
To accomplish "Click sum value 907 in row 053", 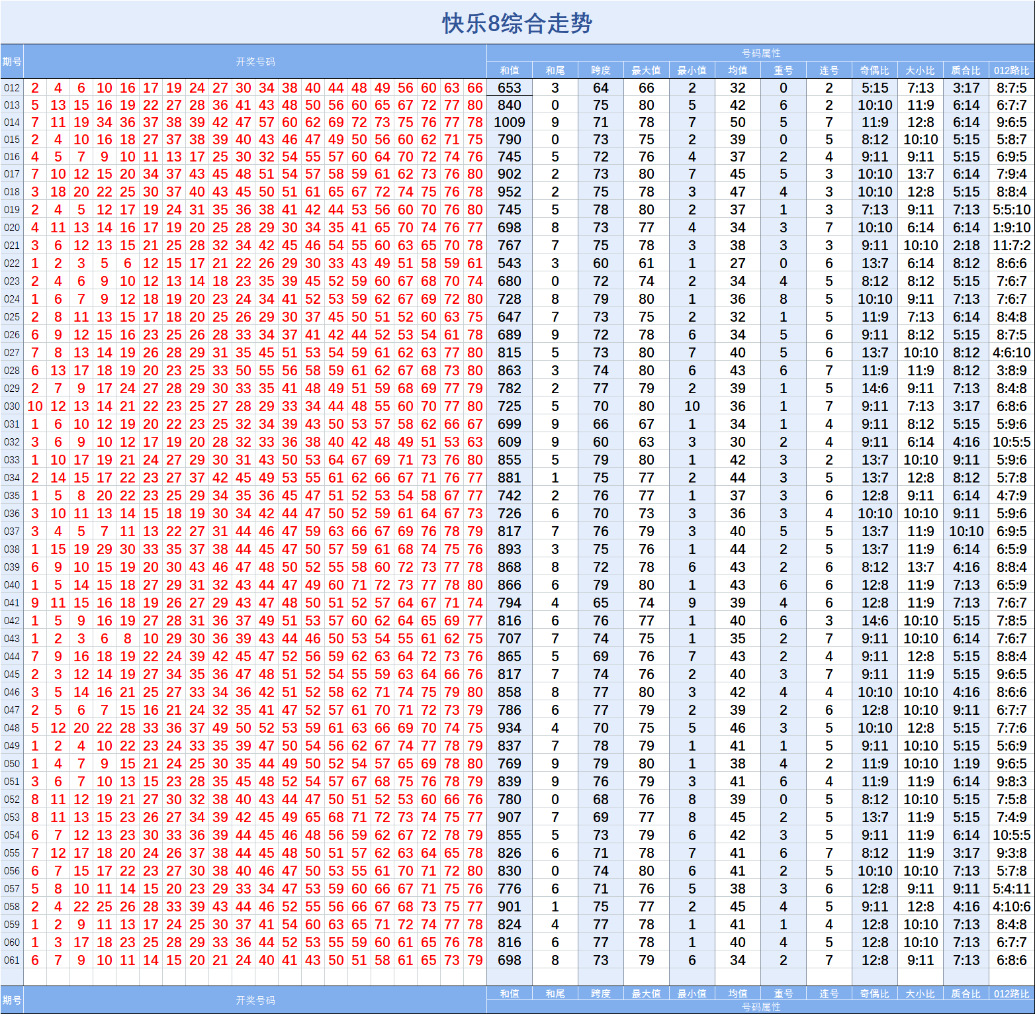I will pos(510,817).
